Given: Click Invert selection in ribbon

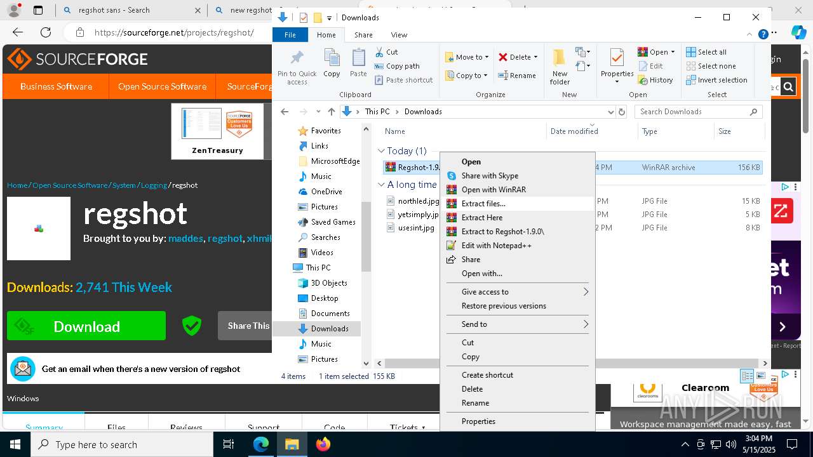Looking at the screenshot, I should click(716, 80).
